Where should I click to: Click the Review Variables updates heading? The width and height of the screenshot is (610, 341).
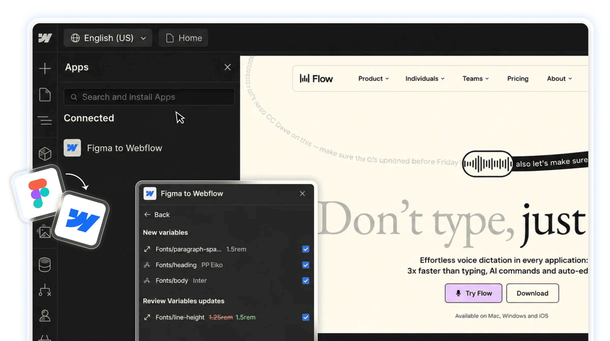pos(184,301)
